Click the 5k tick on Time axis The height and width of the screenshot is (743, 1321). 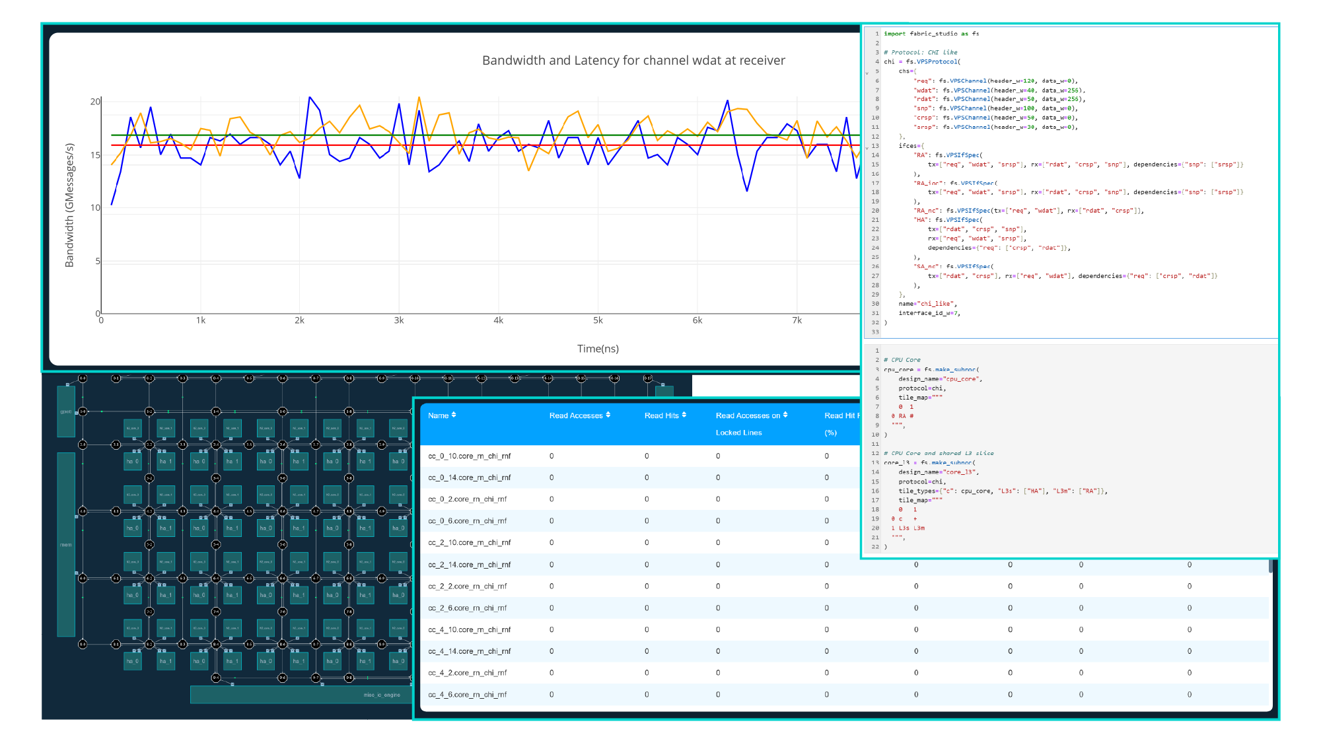point(598,320)
